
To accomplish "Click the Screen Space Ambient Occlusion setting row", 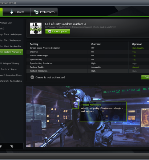I will (x=88, y=48).
